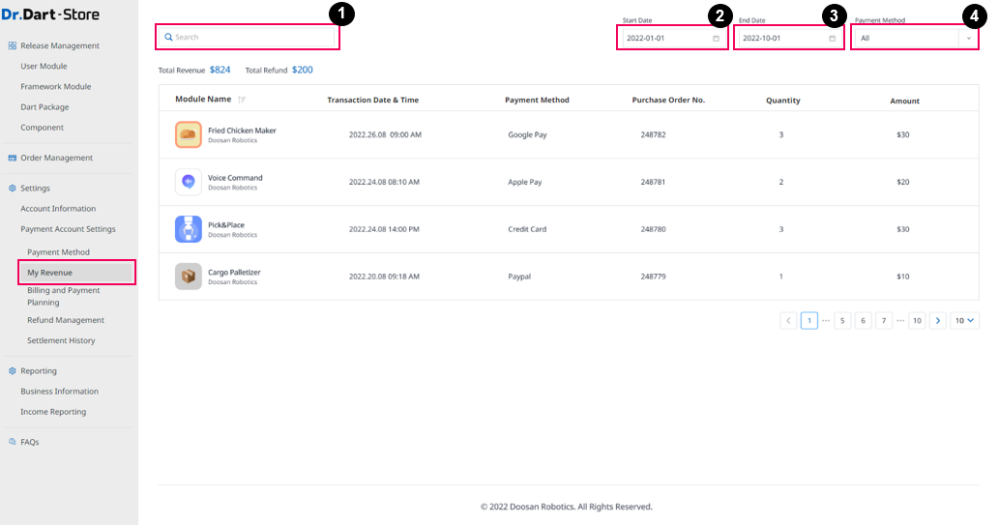The image size is (998, 525).
Task: Click the Fried Chicken Maker module icon
Action: [189, 135]
